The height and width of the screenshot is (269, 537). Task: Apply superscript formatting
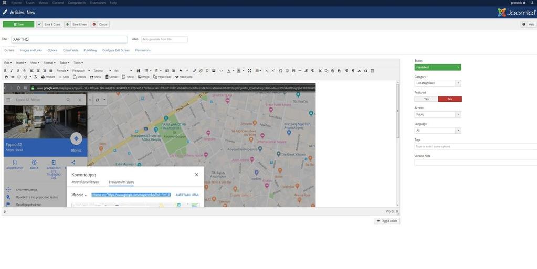(x=273, y=71)
